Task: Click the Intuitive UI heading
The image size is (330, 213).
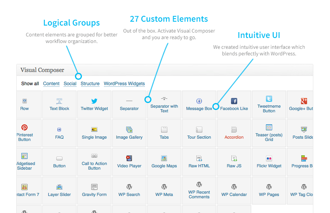Action: click(x=259, y=35)
